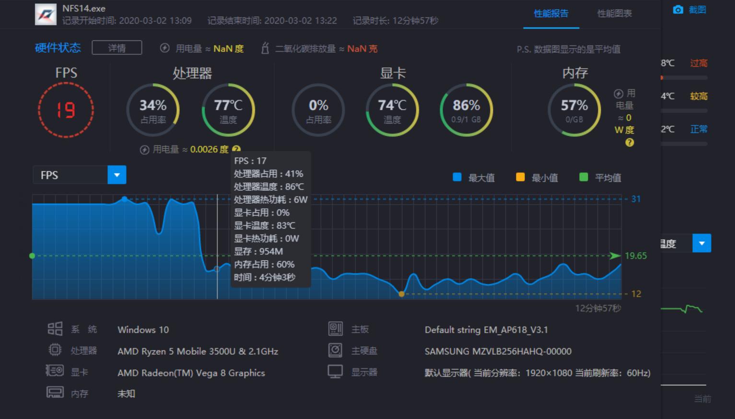Screen dimensions: 735x419
Task: Toggle the orange 最小值 legend marker
Action: (521, 177)
